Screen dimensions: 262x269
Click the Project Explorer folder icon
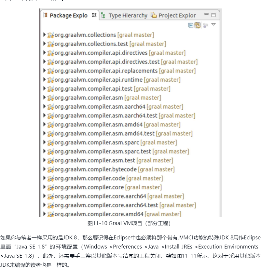(154, 15)
